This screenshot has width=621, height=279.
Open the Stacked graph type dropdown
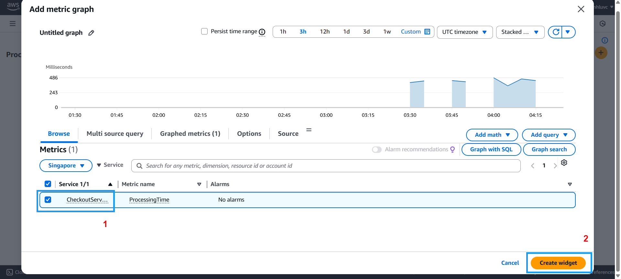(x=520, y=32)
